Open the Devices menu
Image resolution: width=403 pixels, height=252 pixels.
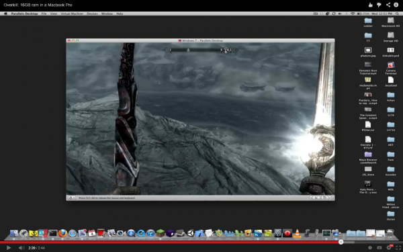click(92, 13)
